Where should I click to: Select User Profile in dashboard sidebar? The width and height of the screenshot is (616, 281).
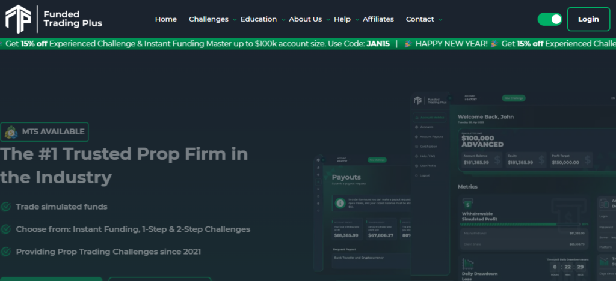coord(425,166)
